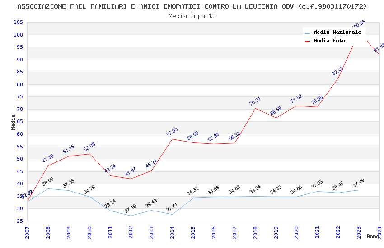Viewport: 384px width, 248px height.
Task: Click the 71.52 data label
Action: [296, 98]
